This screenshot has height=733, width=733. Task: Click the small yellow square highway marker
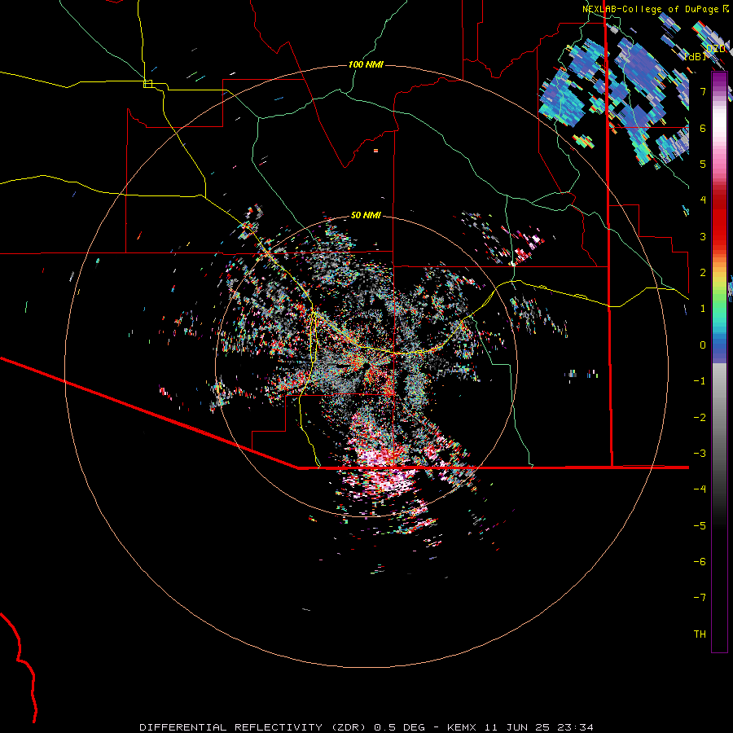coord(147,84)
